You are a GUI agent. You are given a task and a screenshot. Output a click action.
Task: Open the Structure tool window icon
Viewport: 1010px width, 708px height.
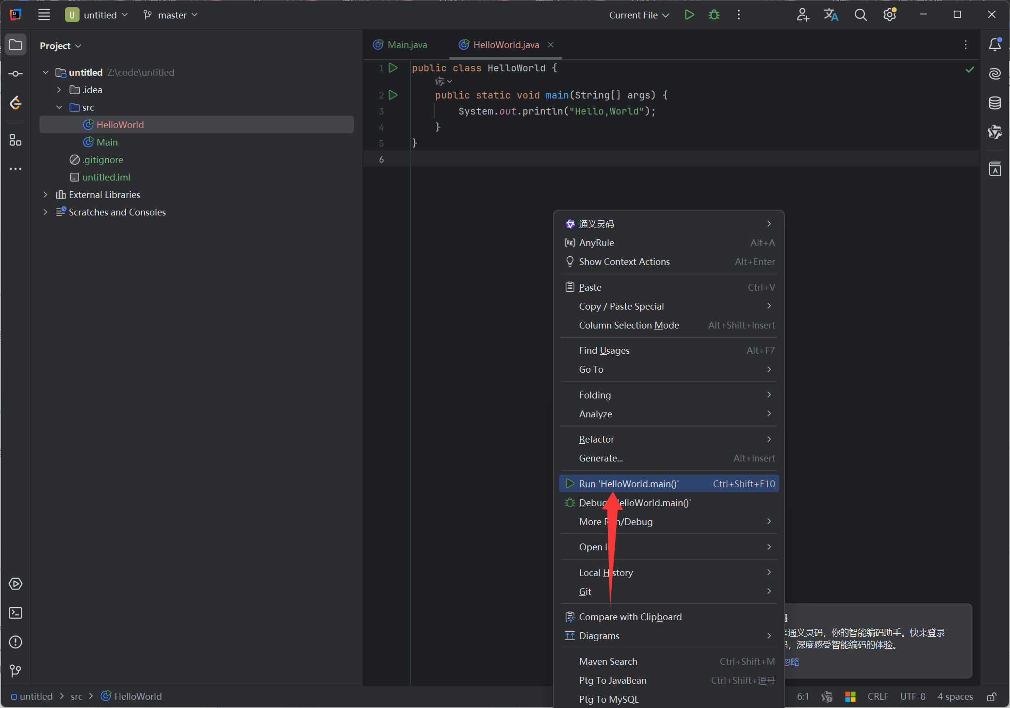click(16, 140)
